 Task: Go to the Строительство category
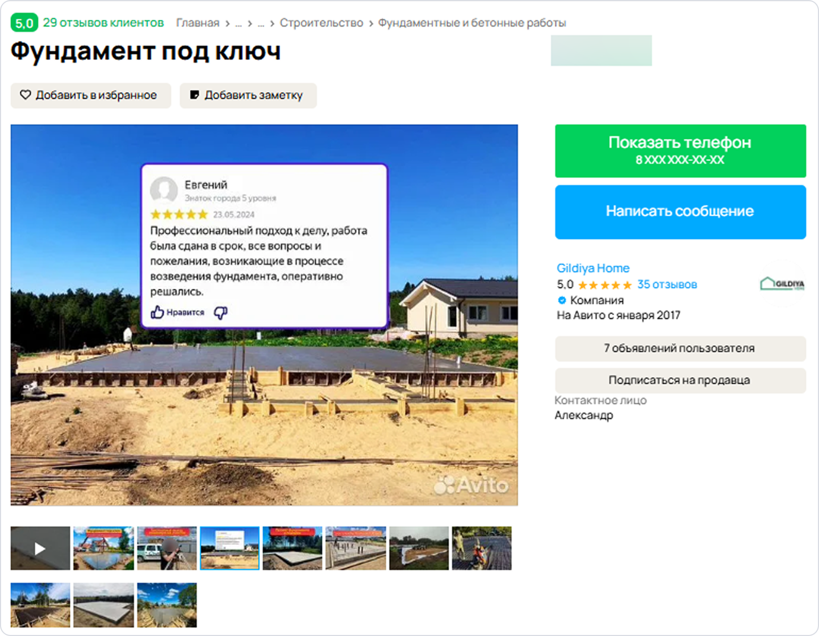click(x=321, y=23)
